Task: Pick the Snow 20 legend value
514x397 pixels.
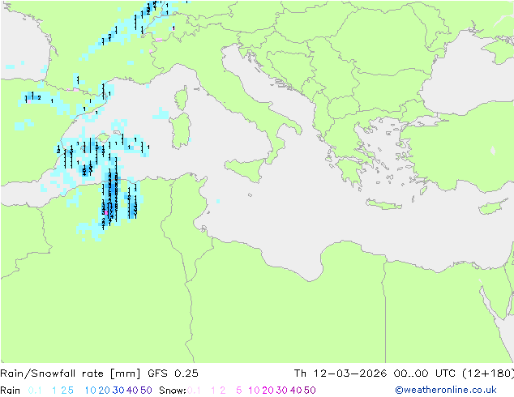Action: pos(268,391)
